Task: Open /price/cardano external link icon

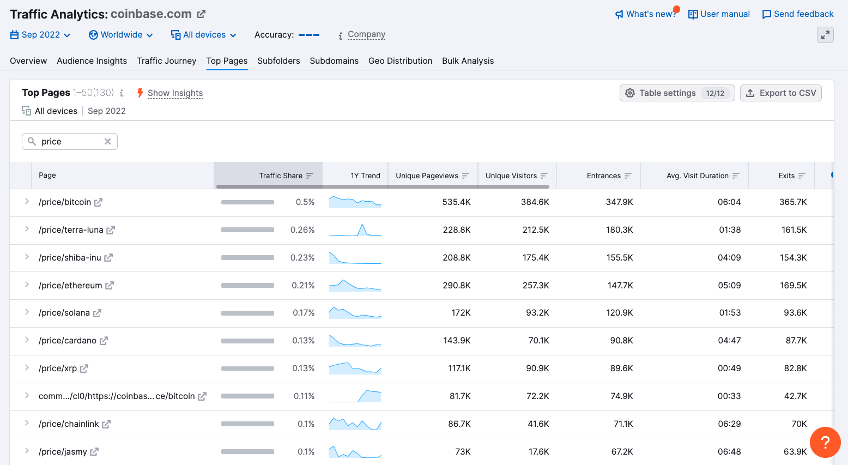Action: coord(104,341)
